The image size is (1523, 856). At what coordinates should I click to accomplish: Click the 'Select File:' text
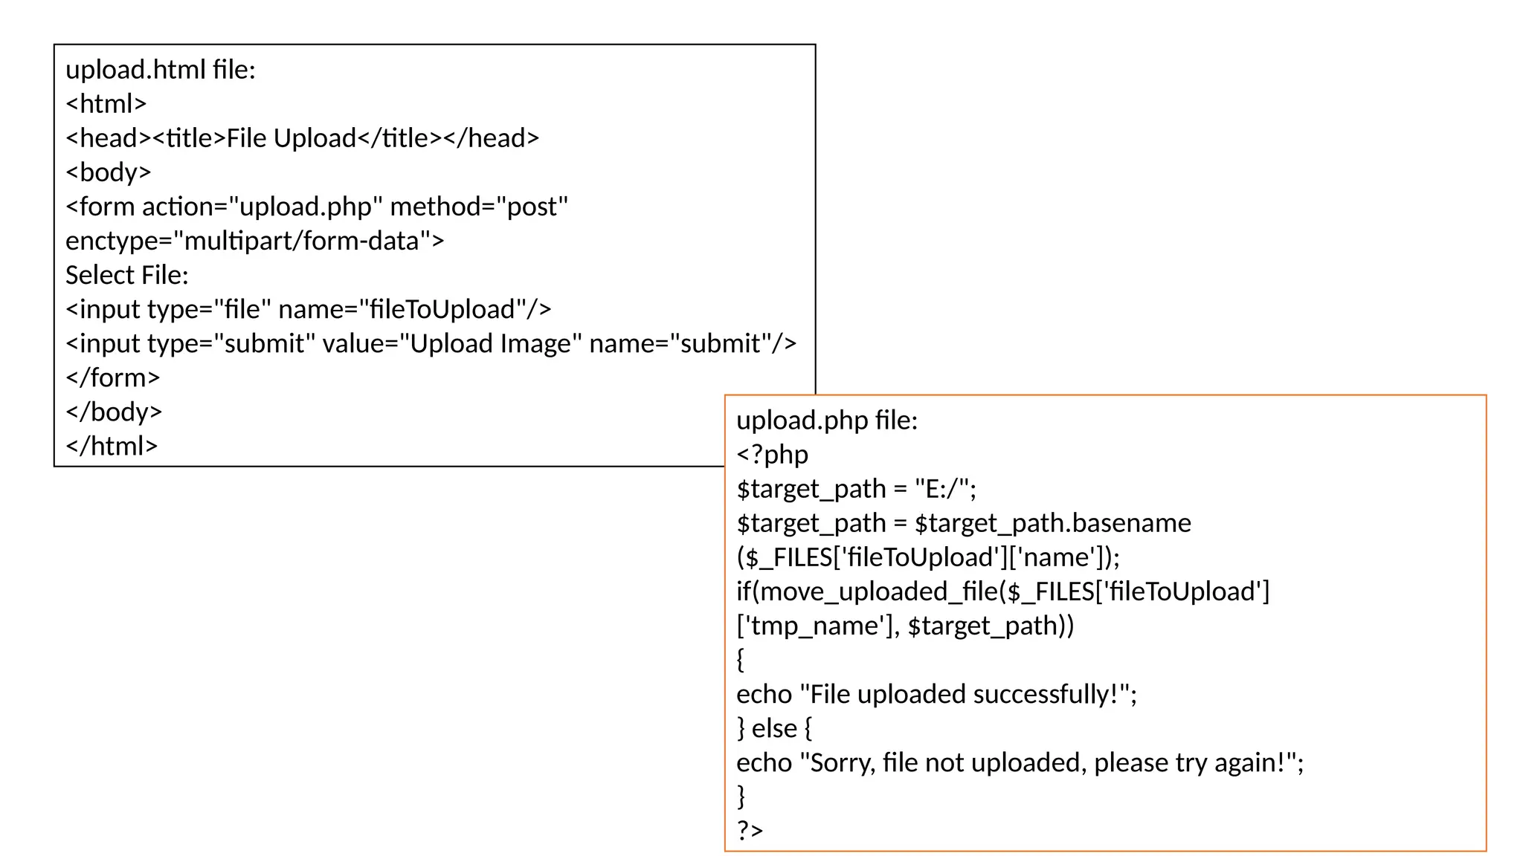click(126, 275)
